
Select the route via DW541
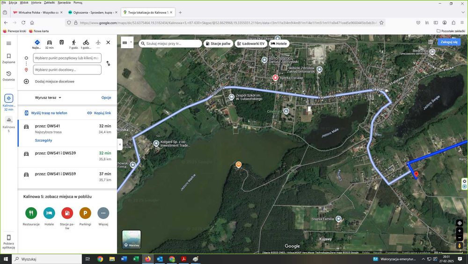(x=67, y=133)
